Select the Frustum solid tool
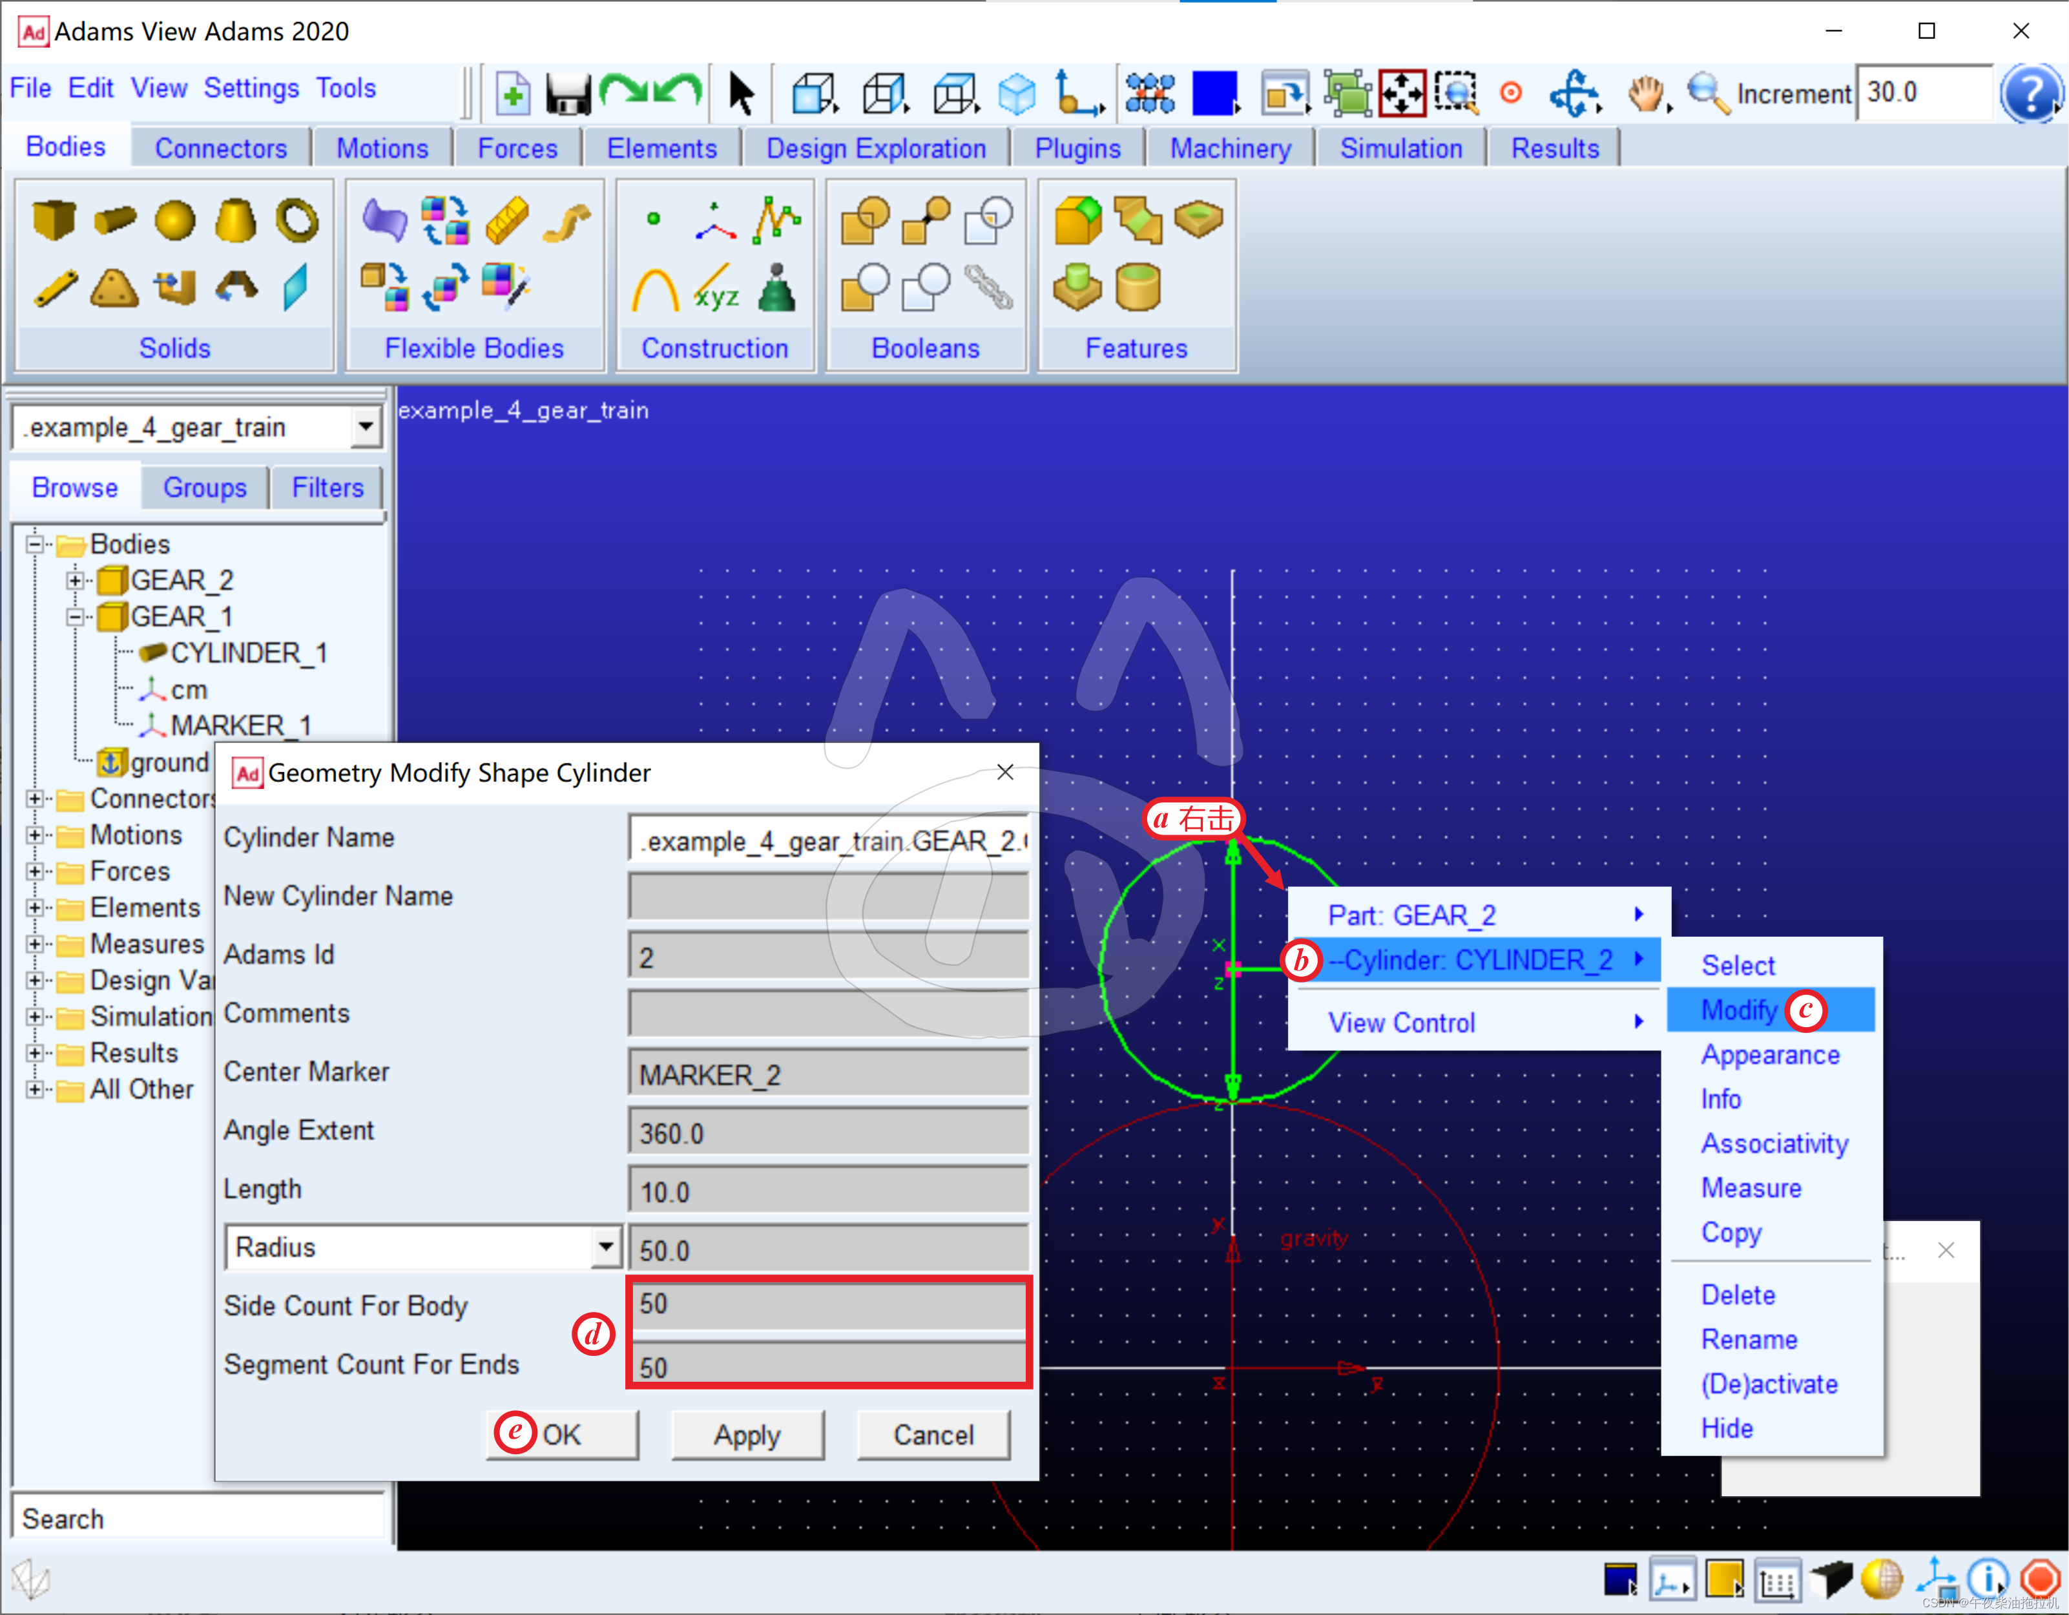2069x1615 pixels. click(235, 220)
